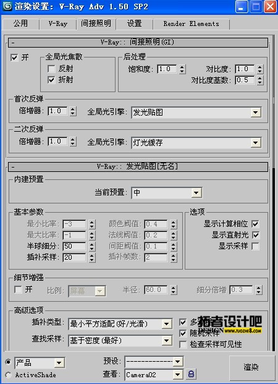Image resolution: width=278 pixels, height=384 pixels.
Task: Adjust 对比度基数 spinner arrows
Action: (x=260, y=80)
